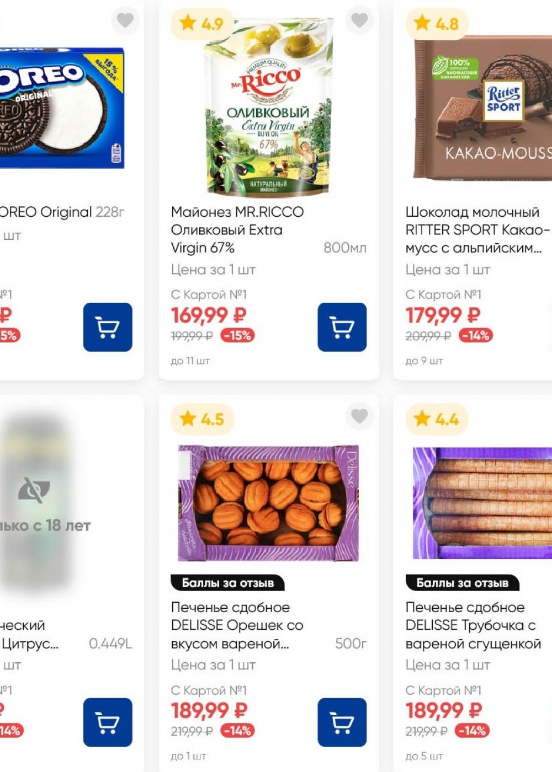Screen dimensions: 552x772
Task: Toggle favorite heart on OREO Original
Action: 125,20
